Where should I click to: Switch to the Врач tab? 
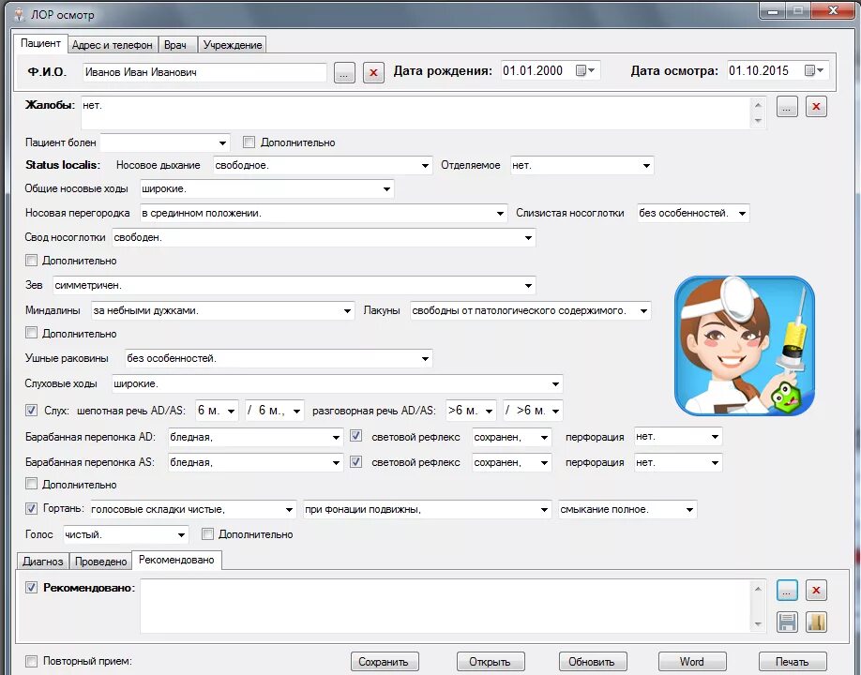(x=175, y=45)
